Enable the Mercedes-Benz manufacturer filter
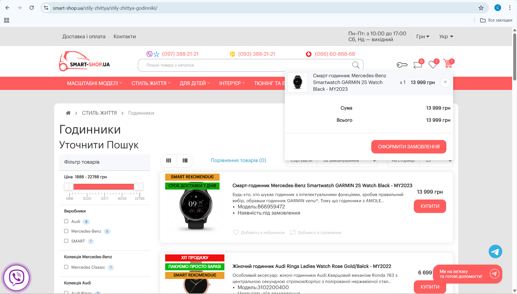This screenshot has height=294, width=517. [66, 231]
